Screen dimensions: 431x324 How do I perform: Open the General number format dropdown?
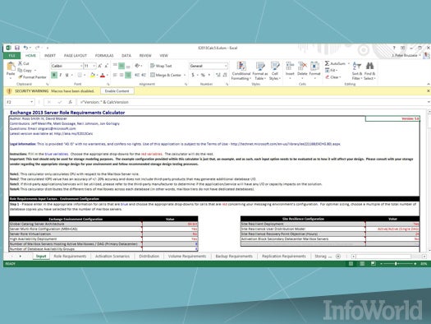226,66
